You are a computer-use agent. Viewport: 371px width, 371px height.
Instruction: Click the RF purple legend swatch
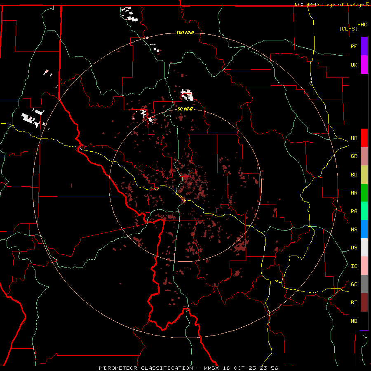364,46
